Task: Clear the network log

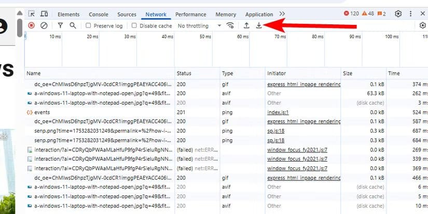Action: click(x=44, y=25)
